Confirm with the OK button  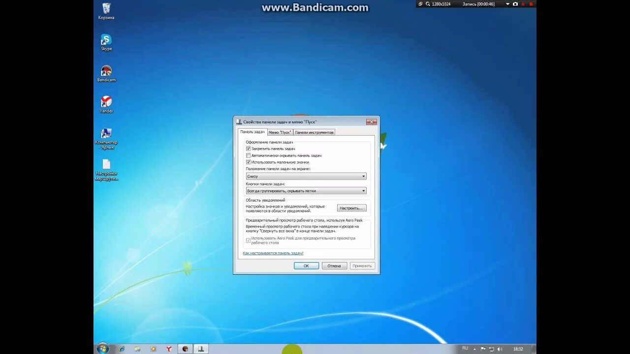[306, 265]
